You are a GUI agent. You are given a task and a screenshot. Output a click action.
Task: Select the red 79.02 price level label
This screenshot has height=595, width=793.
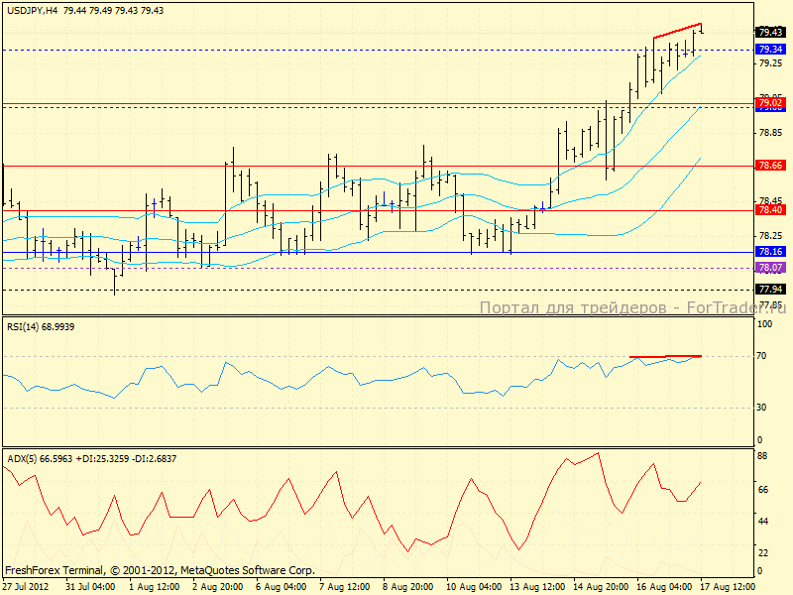coord(770,103)
